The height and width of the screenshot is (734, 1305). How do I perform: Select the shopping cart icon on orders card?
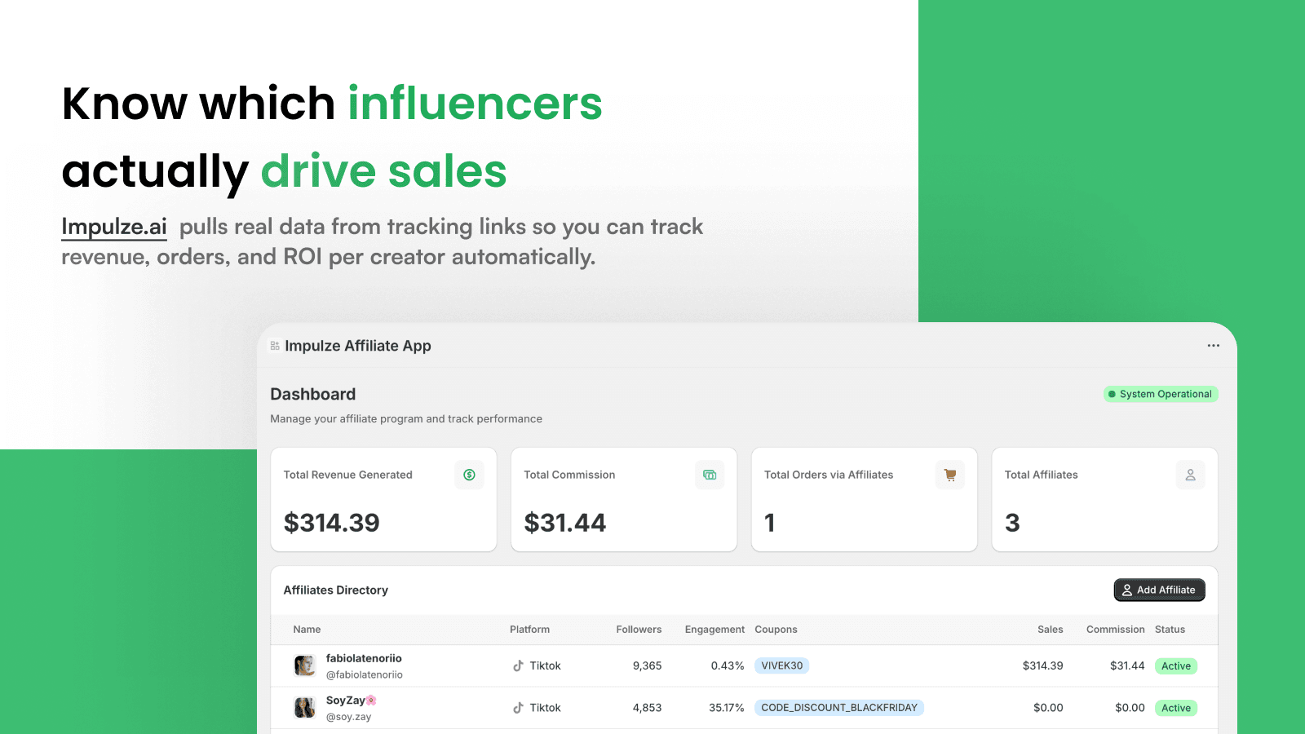coord(949,475)
